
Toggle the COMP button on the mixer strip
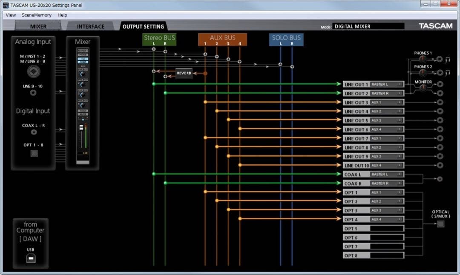click(x=83, y=62)
